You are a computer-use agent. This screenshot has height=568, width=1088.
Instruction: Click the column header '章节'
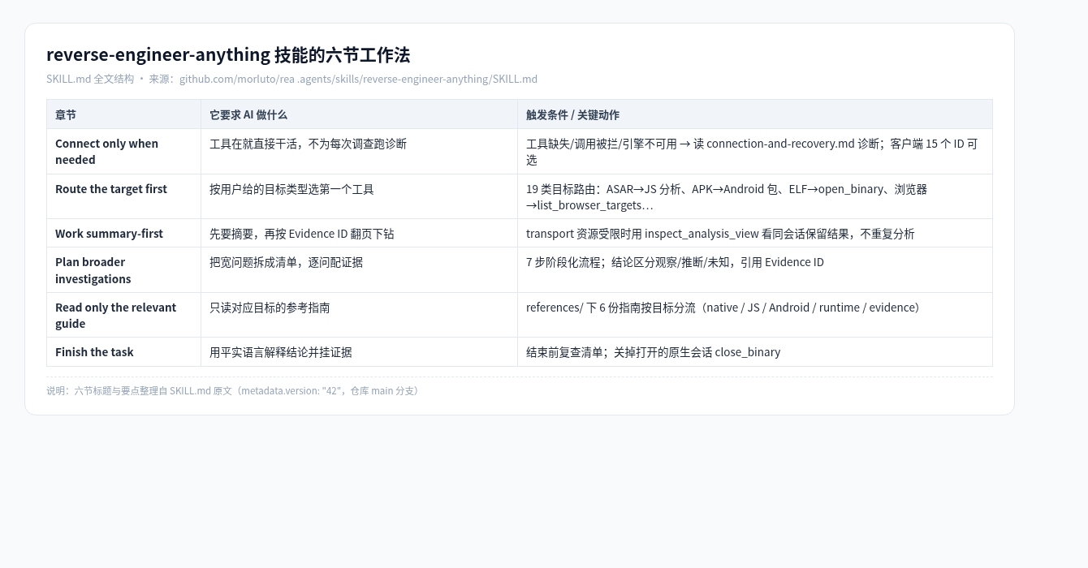pos(123,114)
